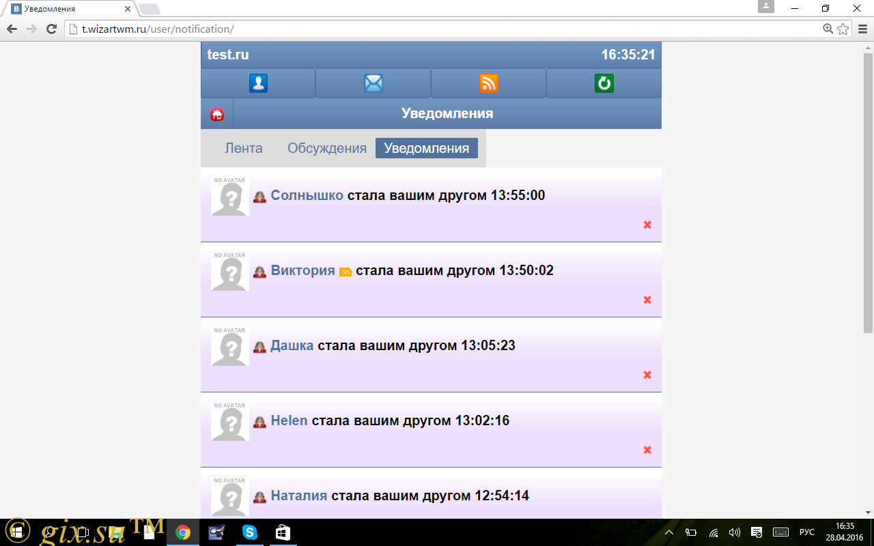The image size is (874, 546).
Task: Delete the Солнышко notification with red X
Action: point(647,225)
